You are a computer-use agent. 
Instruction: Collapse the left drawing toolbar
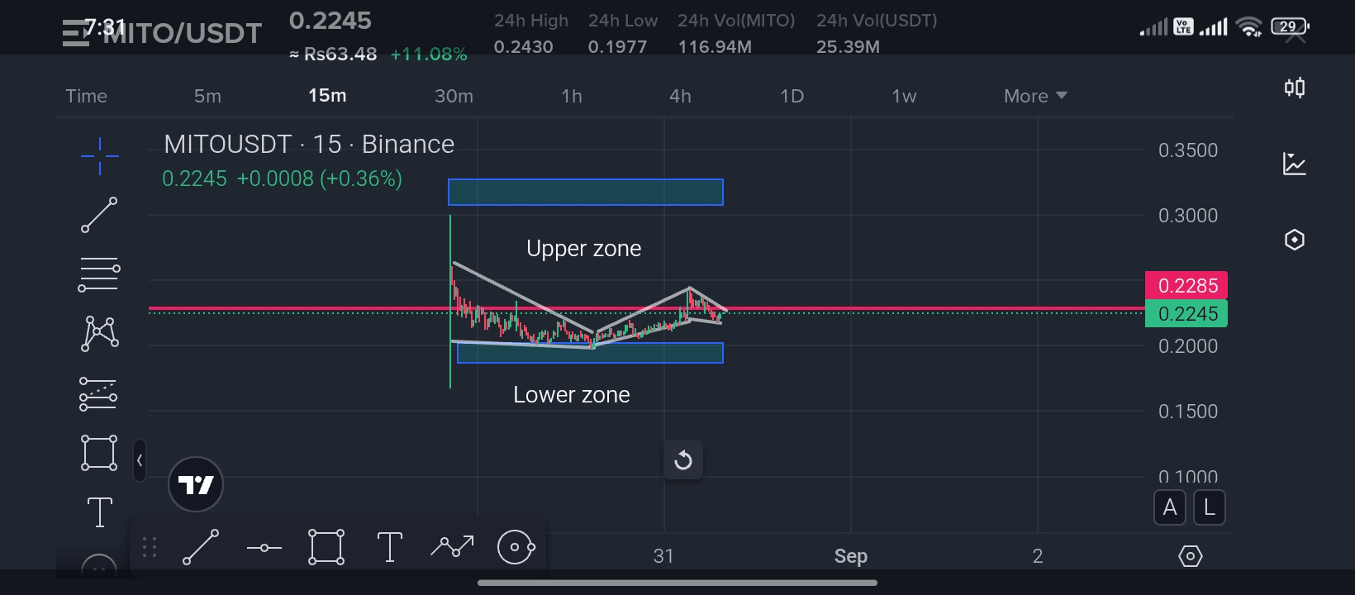click(x=140, y=460)
